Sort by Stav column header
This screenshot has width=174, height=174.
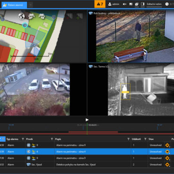(x=151, y=139)
